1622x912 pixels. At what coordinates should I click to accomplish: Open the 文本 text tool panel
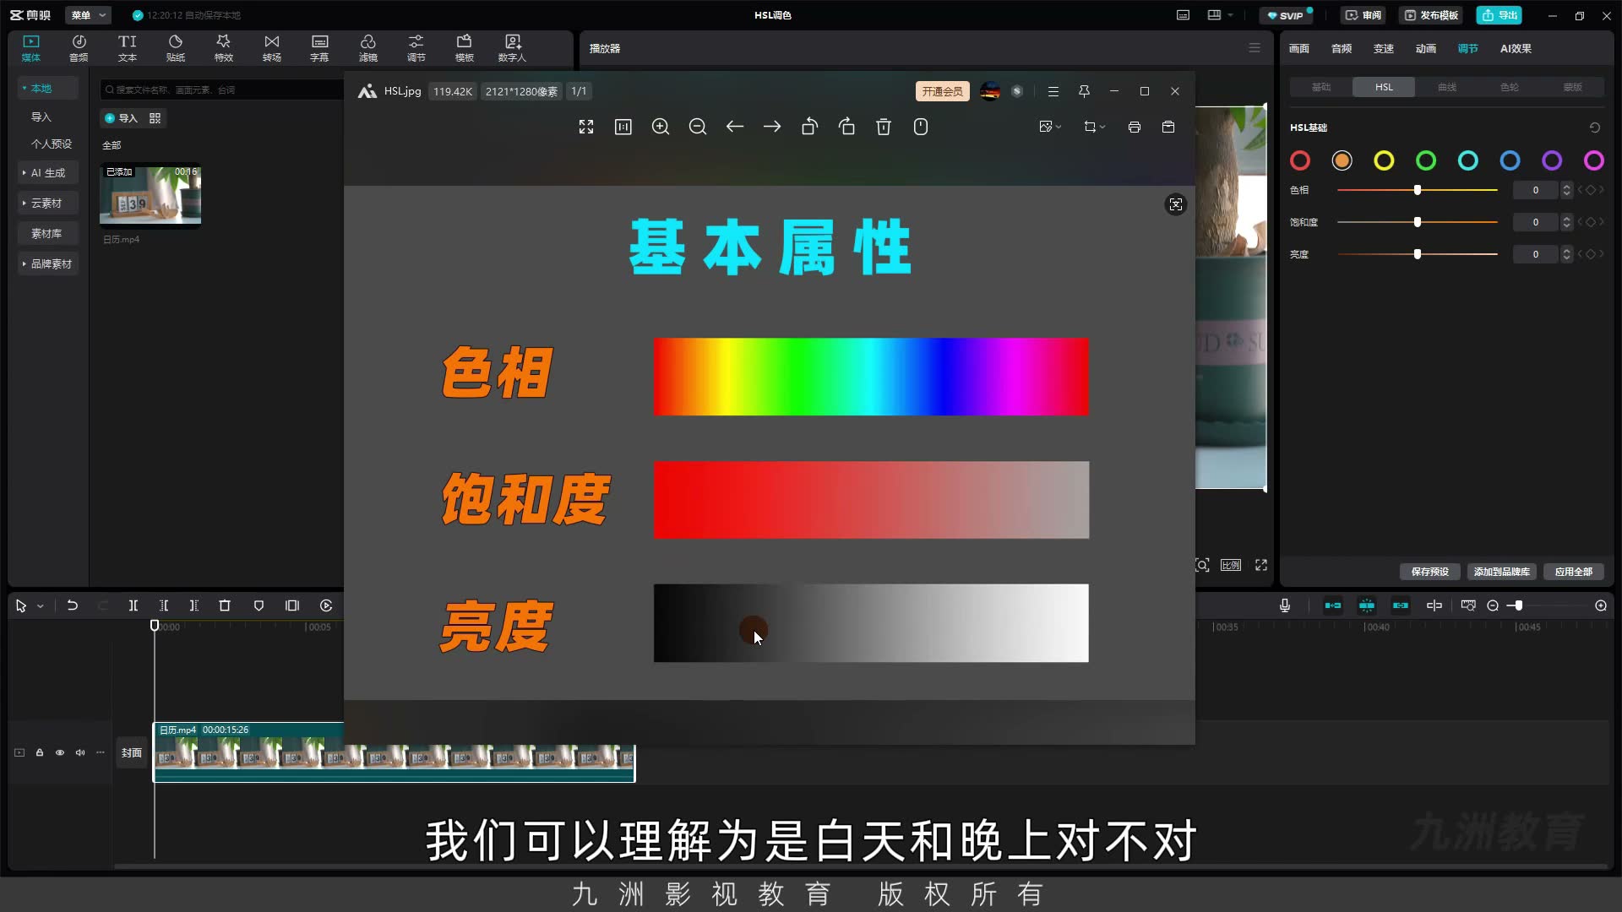click(x=127, y=48)
